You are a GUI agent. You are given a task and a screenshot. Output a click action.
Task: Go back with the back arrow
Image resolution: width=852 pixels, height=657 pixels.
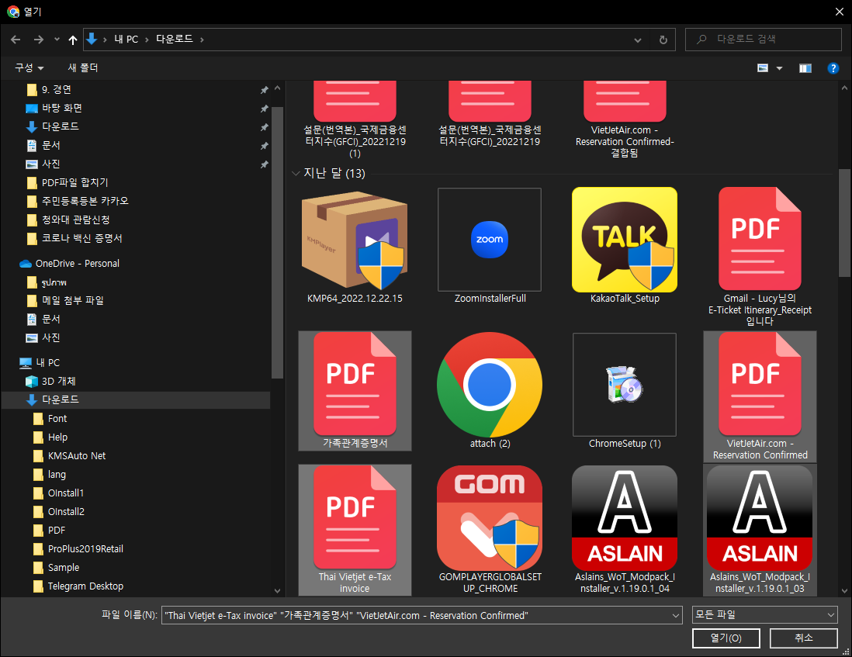(x=16, y=40)
